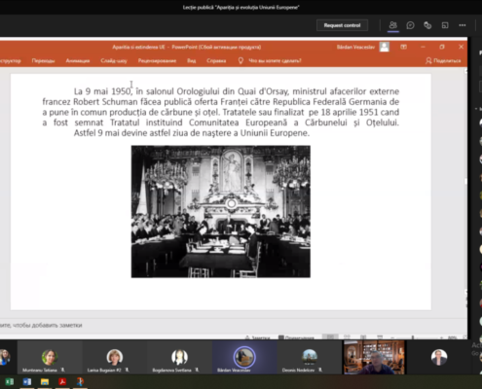Switch to the Слайд-шоу tab
482x389 pixels.
coord(114,60)
